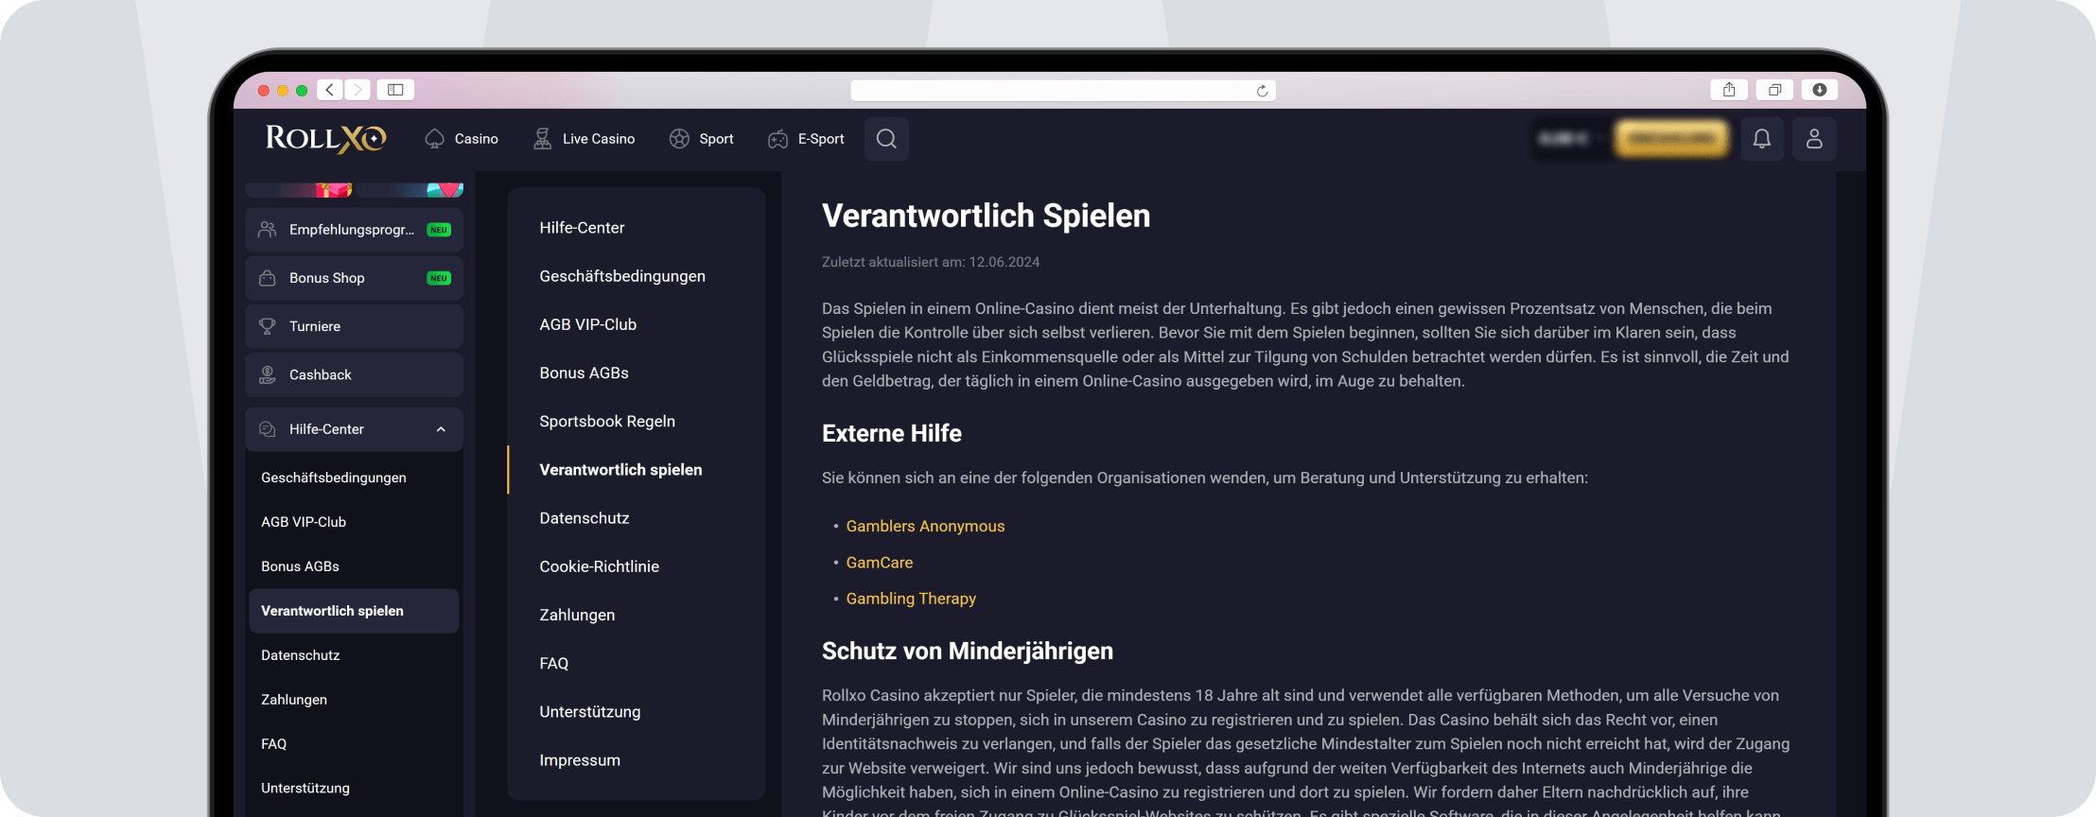Go forward using browser forward arrow
The height and width of the screenshot is (817, 2096).
click(x=358, y=90)
